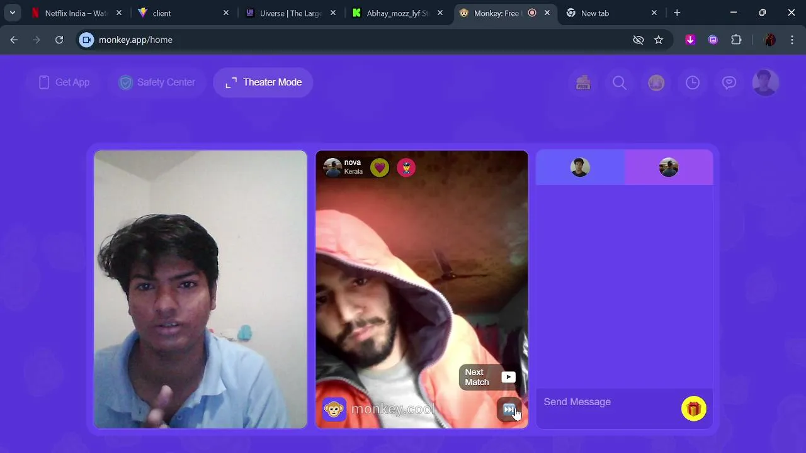Screen dimensions: 806x453
Task: Click the skip to next match icon
Action: coord(509,410)
